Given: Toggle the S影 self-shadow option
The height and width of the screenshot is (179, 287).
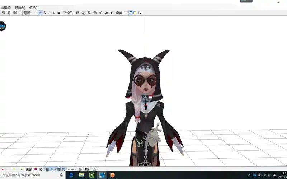Looking at the screenshot, I should tap(87, 169).
